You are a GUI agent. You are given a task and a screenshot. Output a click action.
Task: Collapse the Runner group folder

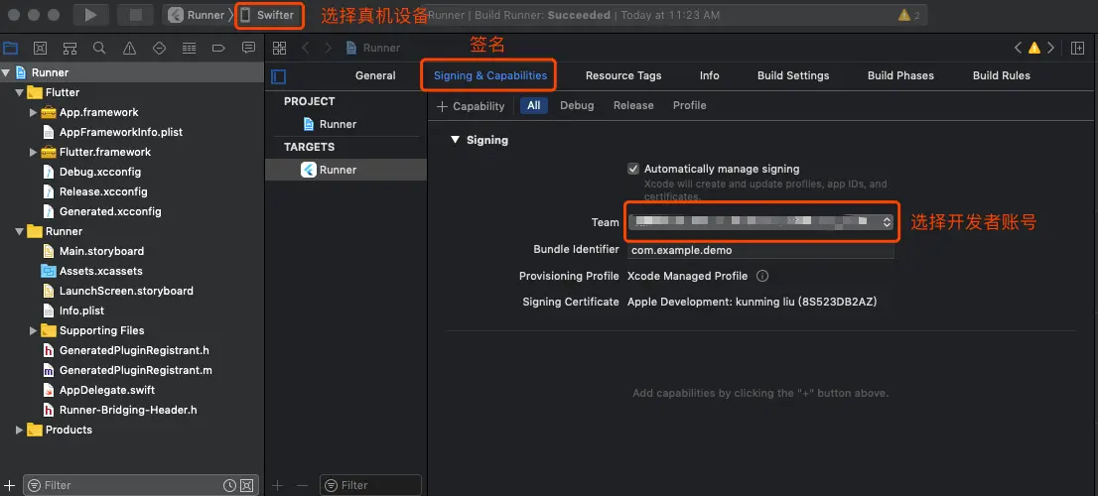coord(19,231)
